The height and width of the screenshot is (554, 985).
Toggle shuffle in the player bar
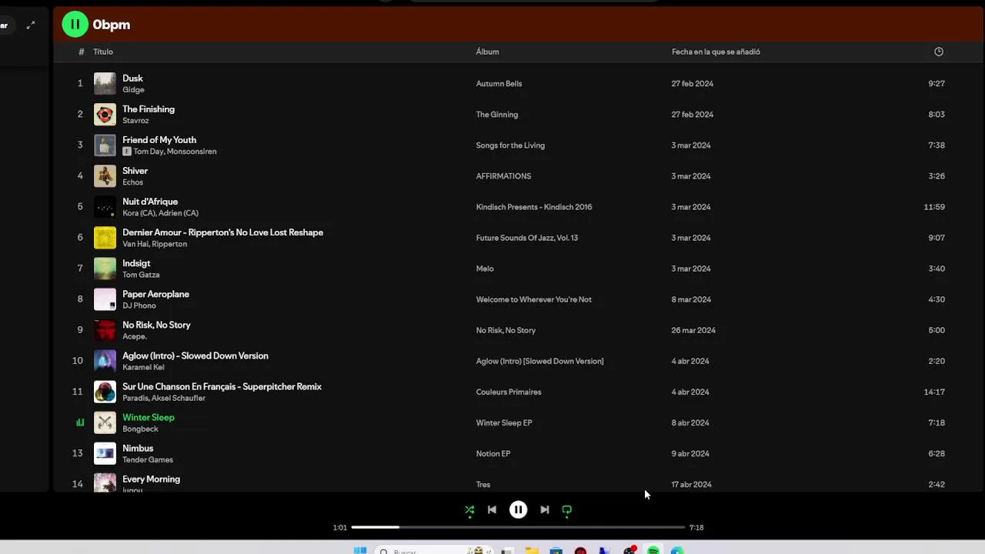tap(469, 509)
